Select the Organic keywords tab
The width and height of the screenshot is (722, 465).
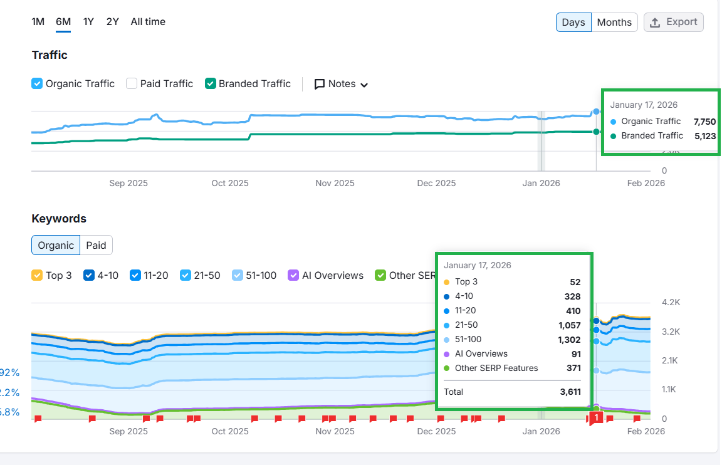click(56, 246)
